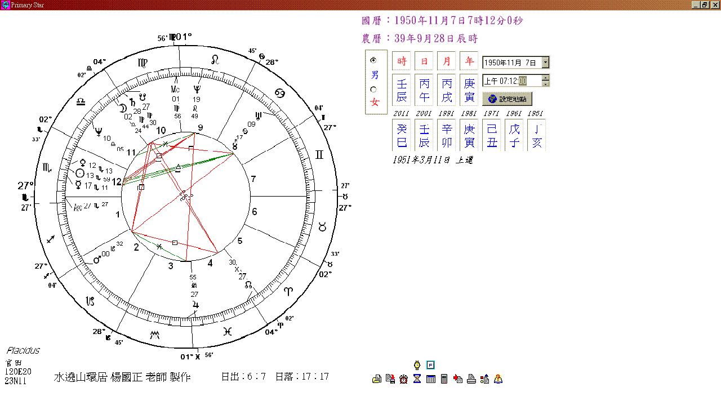The width and height of the screenshot is (721, 414).
Task: Click the wristwatch icon above the toolbar
Action: pos(417,365)
